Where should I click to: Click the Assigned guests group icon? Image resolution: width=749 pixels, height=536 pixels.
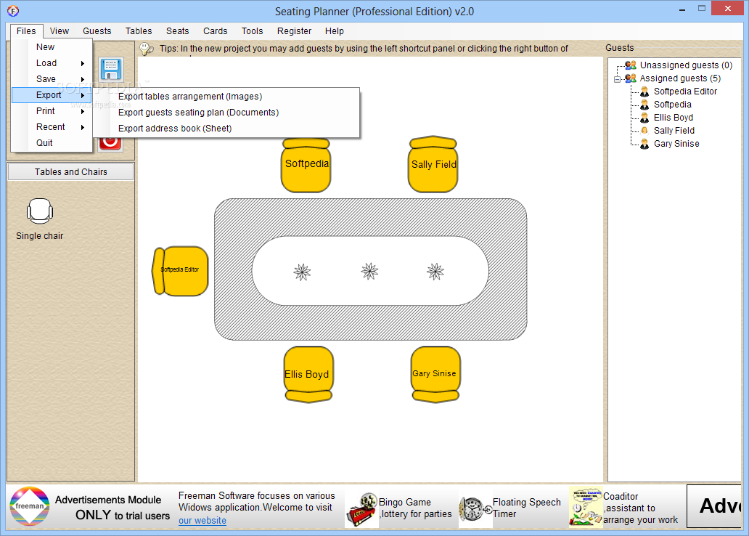[631, 78]
